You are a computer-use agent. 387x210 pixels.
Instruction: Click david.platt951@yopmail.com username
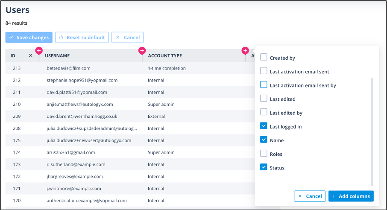click(77, 92)
